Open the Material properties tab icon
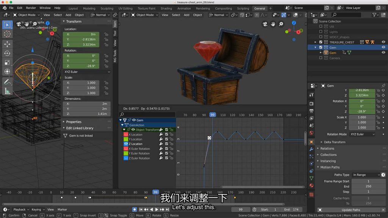This screenshot has width=388, height=218. coord(311,185)
